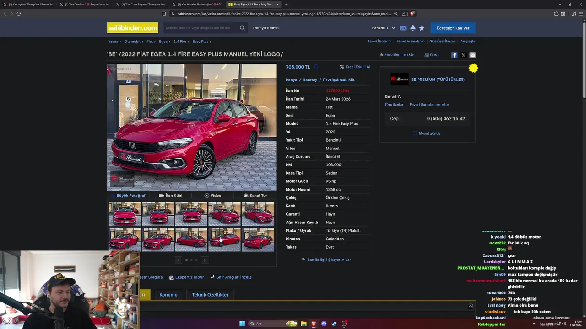Click Detaylı Arama link
Screen dimensions: 586x329
pos(266,28)
